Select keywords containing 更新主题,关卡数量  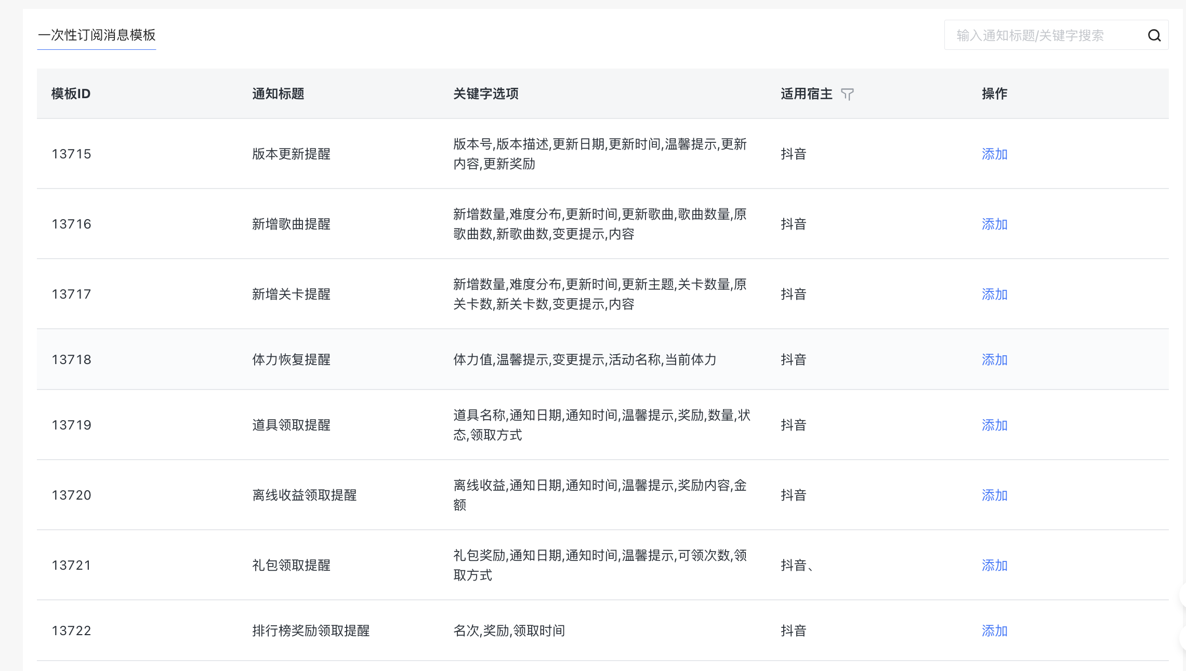600,294
